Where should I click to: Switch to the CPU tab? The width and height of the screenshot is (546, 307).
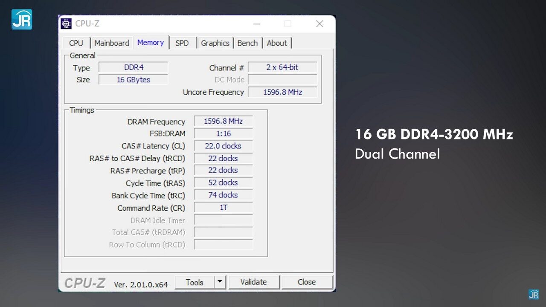pos(76,43)
